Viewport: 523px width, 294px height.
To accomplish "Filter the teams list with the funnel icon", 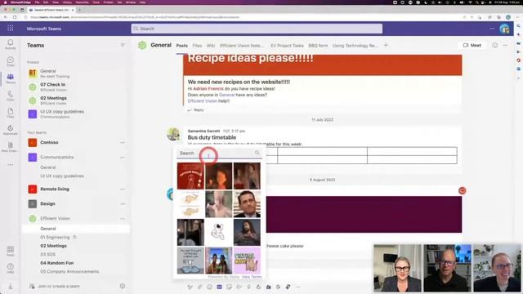I will (x=123, y=46).
